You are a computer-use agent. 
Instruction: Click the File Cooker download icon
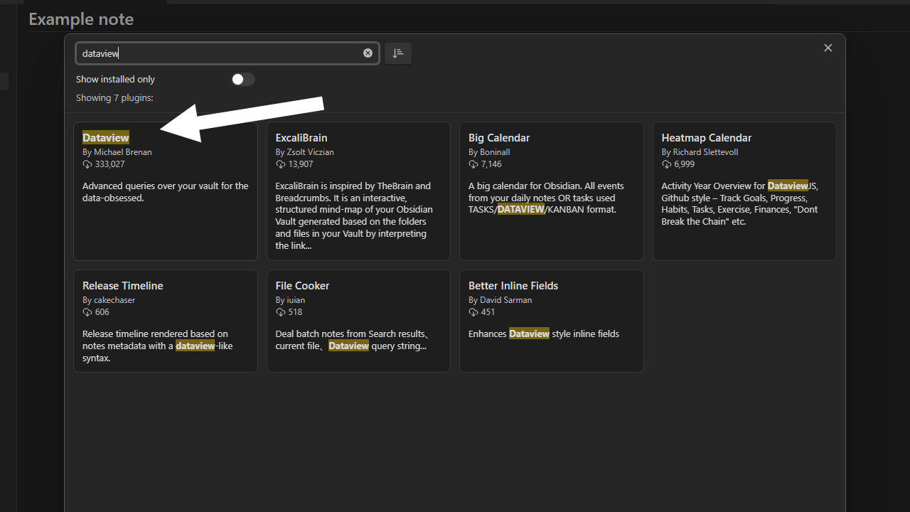[281, 312]
